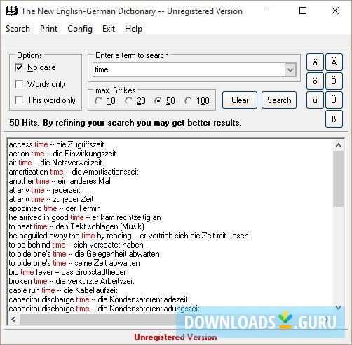Open the Print menu
The image size is (352, 345).
[x=48, y=29]
